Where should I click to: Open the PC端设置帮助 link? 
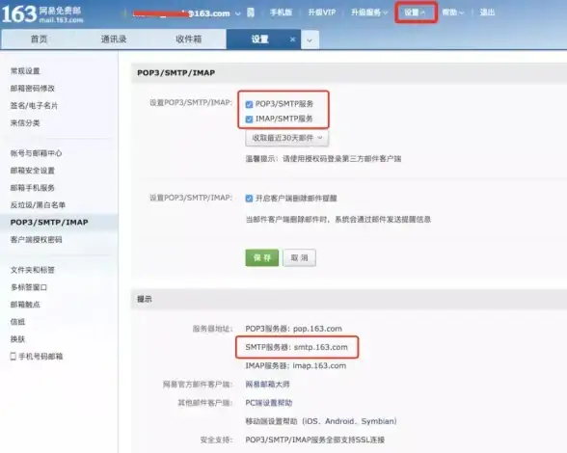269,403
